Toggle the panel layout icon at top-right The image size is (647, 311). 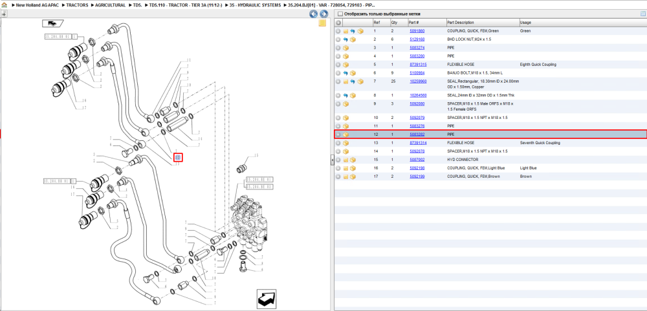[x=642, y=14]
